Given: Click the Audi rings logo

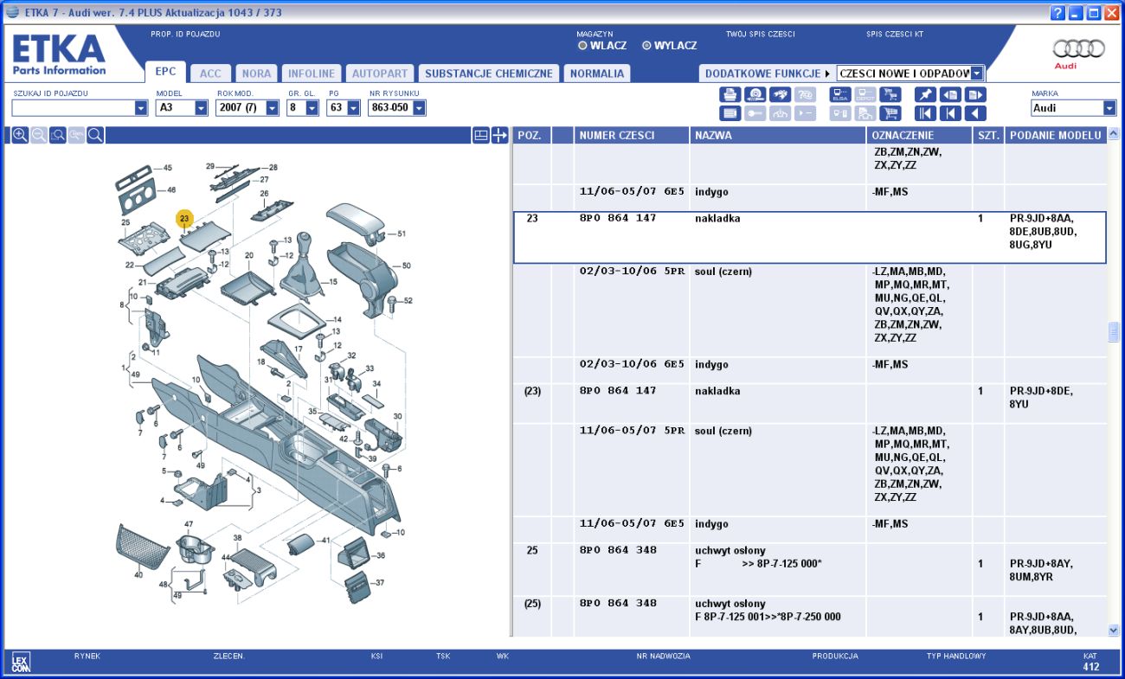Looking at the screenshot, I should pos(1078,49).
